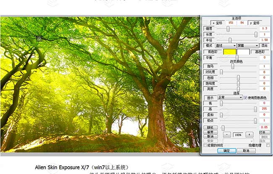Open the 正常 display dropdown
273x174 pixels.
click(230, 97)
